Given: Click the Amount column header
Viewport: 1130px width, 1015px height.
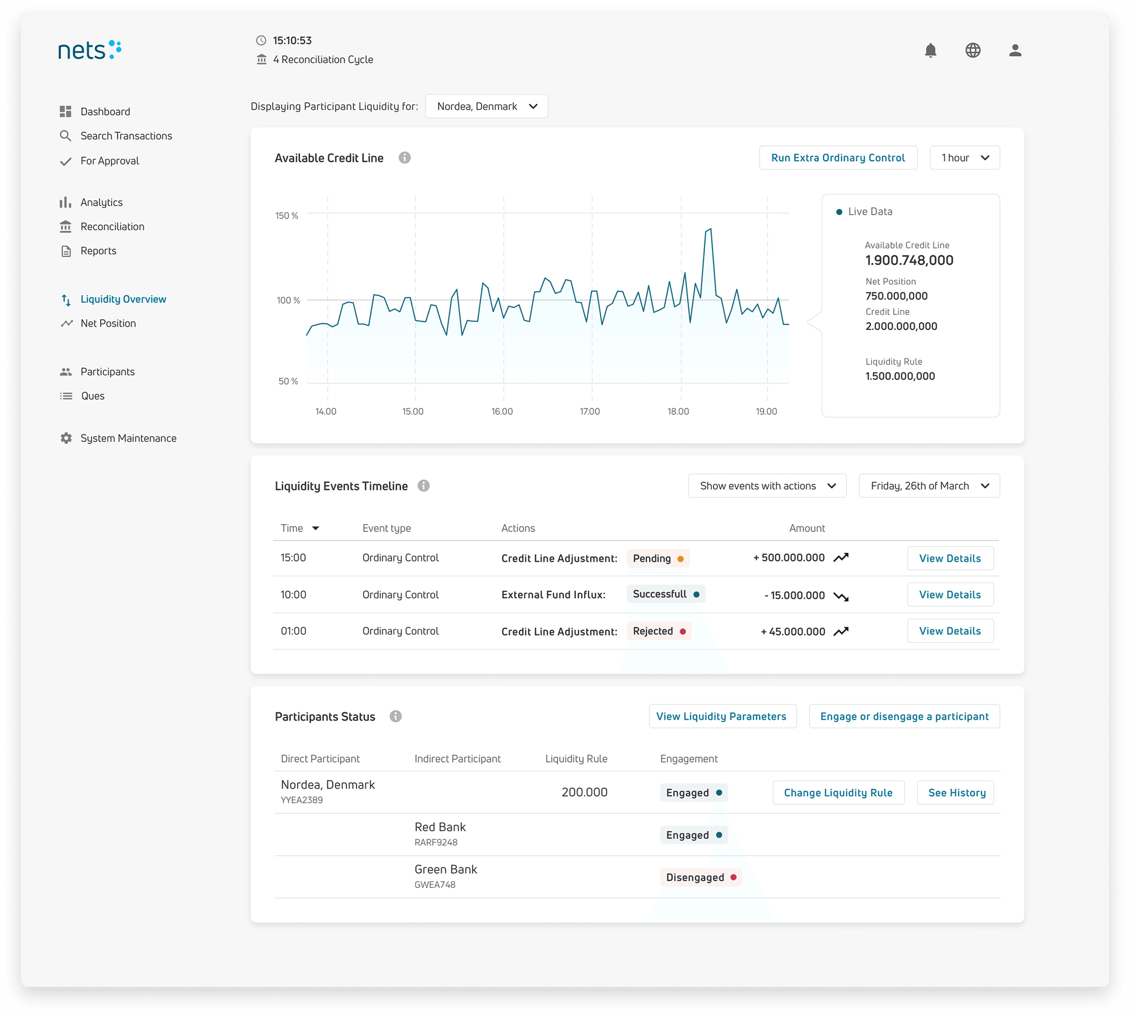Looking at the screenshot, I should [x=807, y=528].
